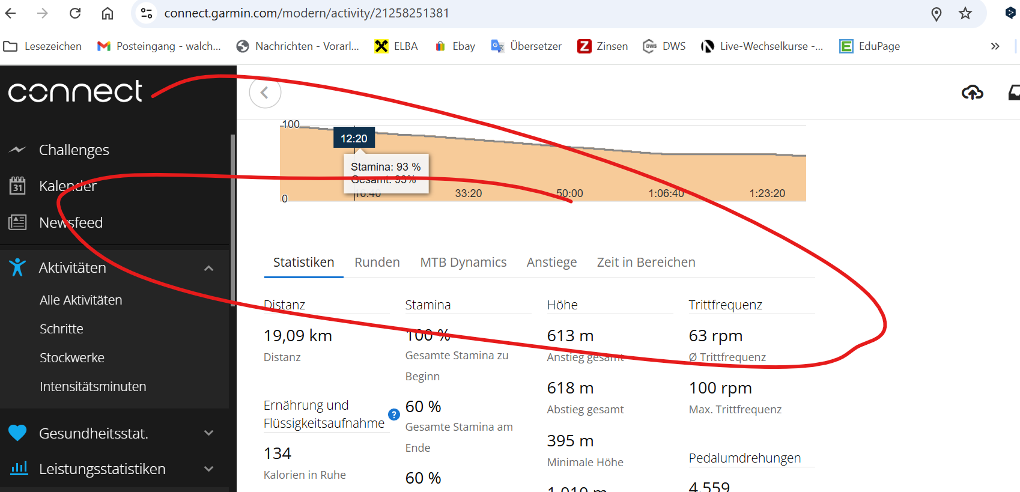This screenshot has width=1020, height=492.
Task: Click the browser home icon
Action: 108,13
